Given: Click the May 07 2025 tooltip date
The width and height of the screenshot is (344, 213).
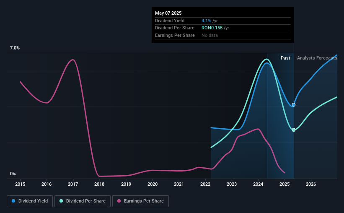Looking at the screenshot, I should (168, 13).
